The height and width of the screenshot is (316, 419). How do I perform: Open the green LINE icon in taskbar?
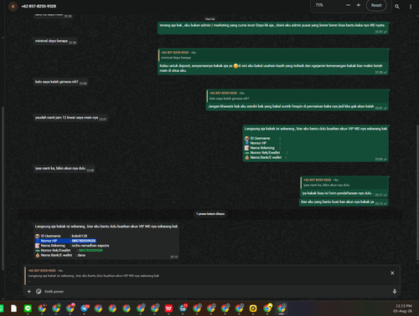[28, 308]
